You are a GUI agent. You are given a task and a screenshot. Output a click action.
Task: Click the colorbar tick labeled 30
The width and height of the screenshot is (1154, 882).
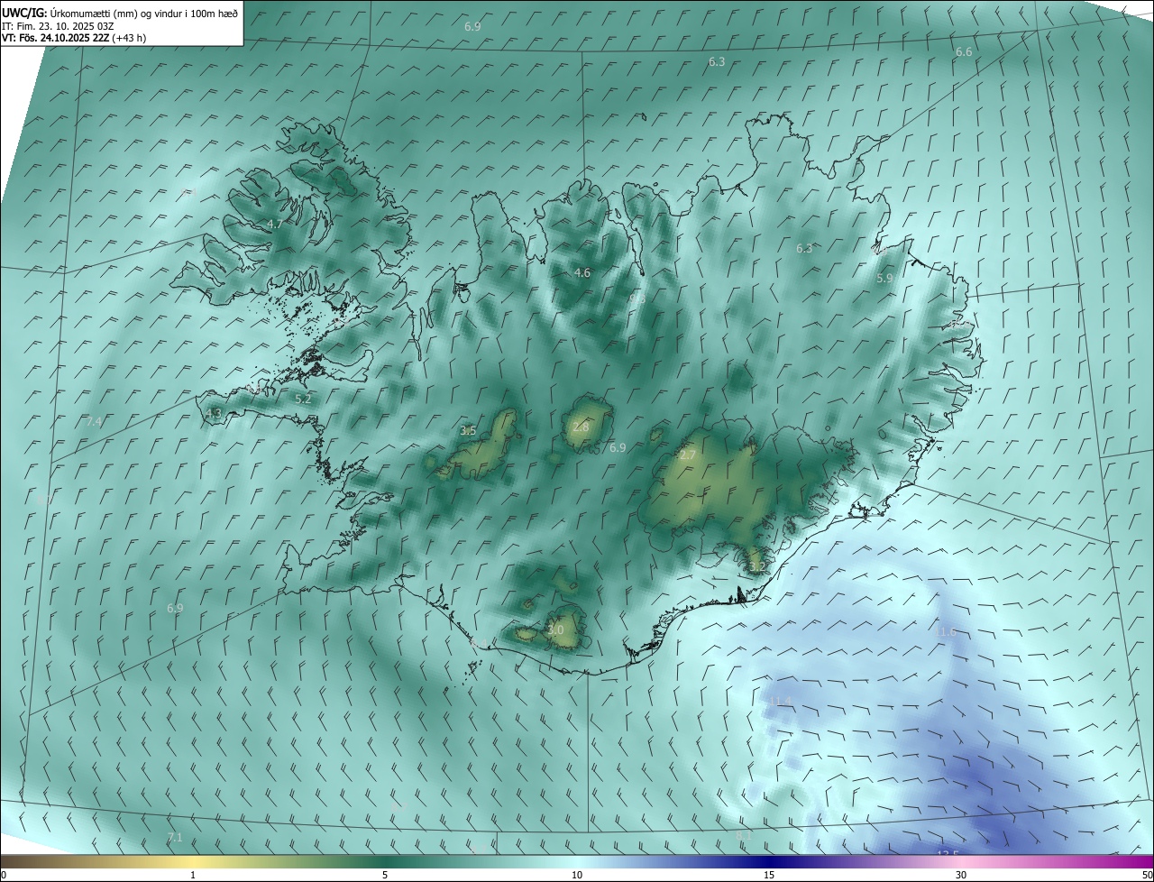pyautogui.click(x=961, y=875)
